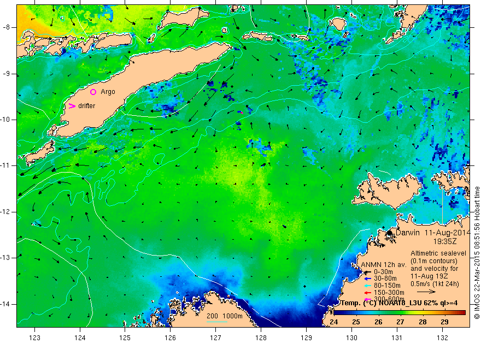
Task: Click longitude axis label '127'
Action: (216, 337)
